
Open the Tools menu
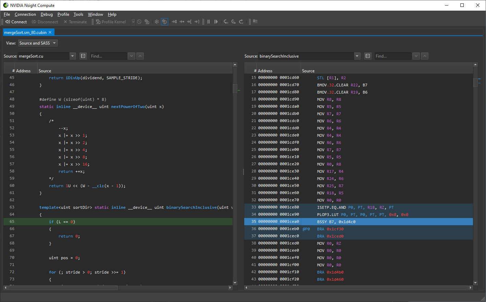78,14
